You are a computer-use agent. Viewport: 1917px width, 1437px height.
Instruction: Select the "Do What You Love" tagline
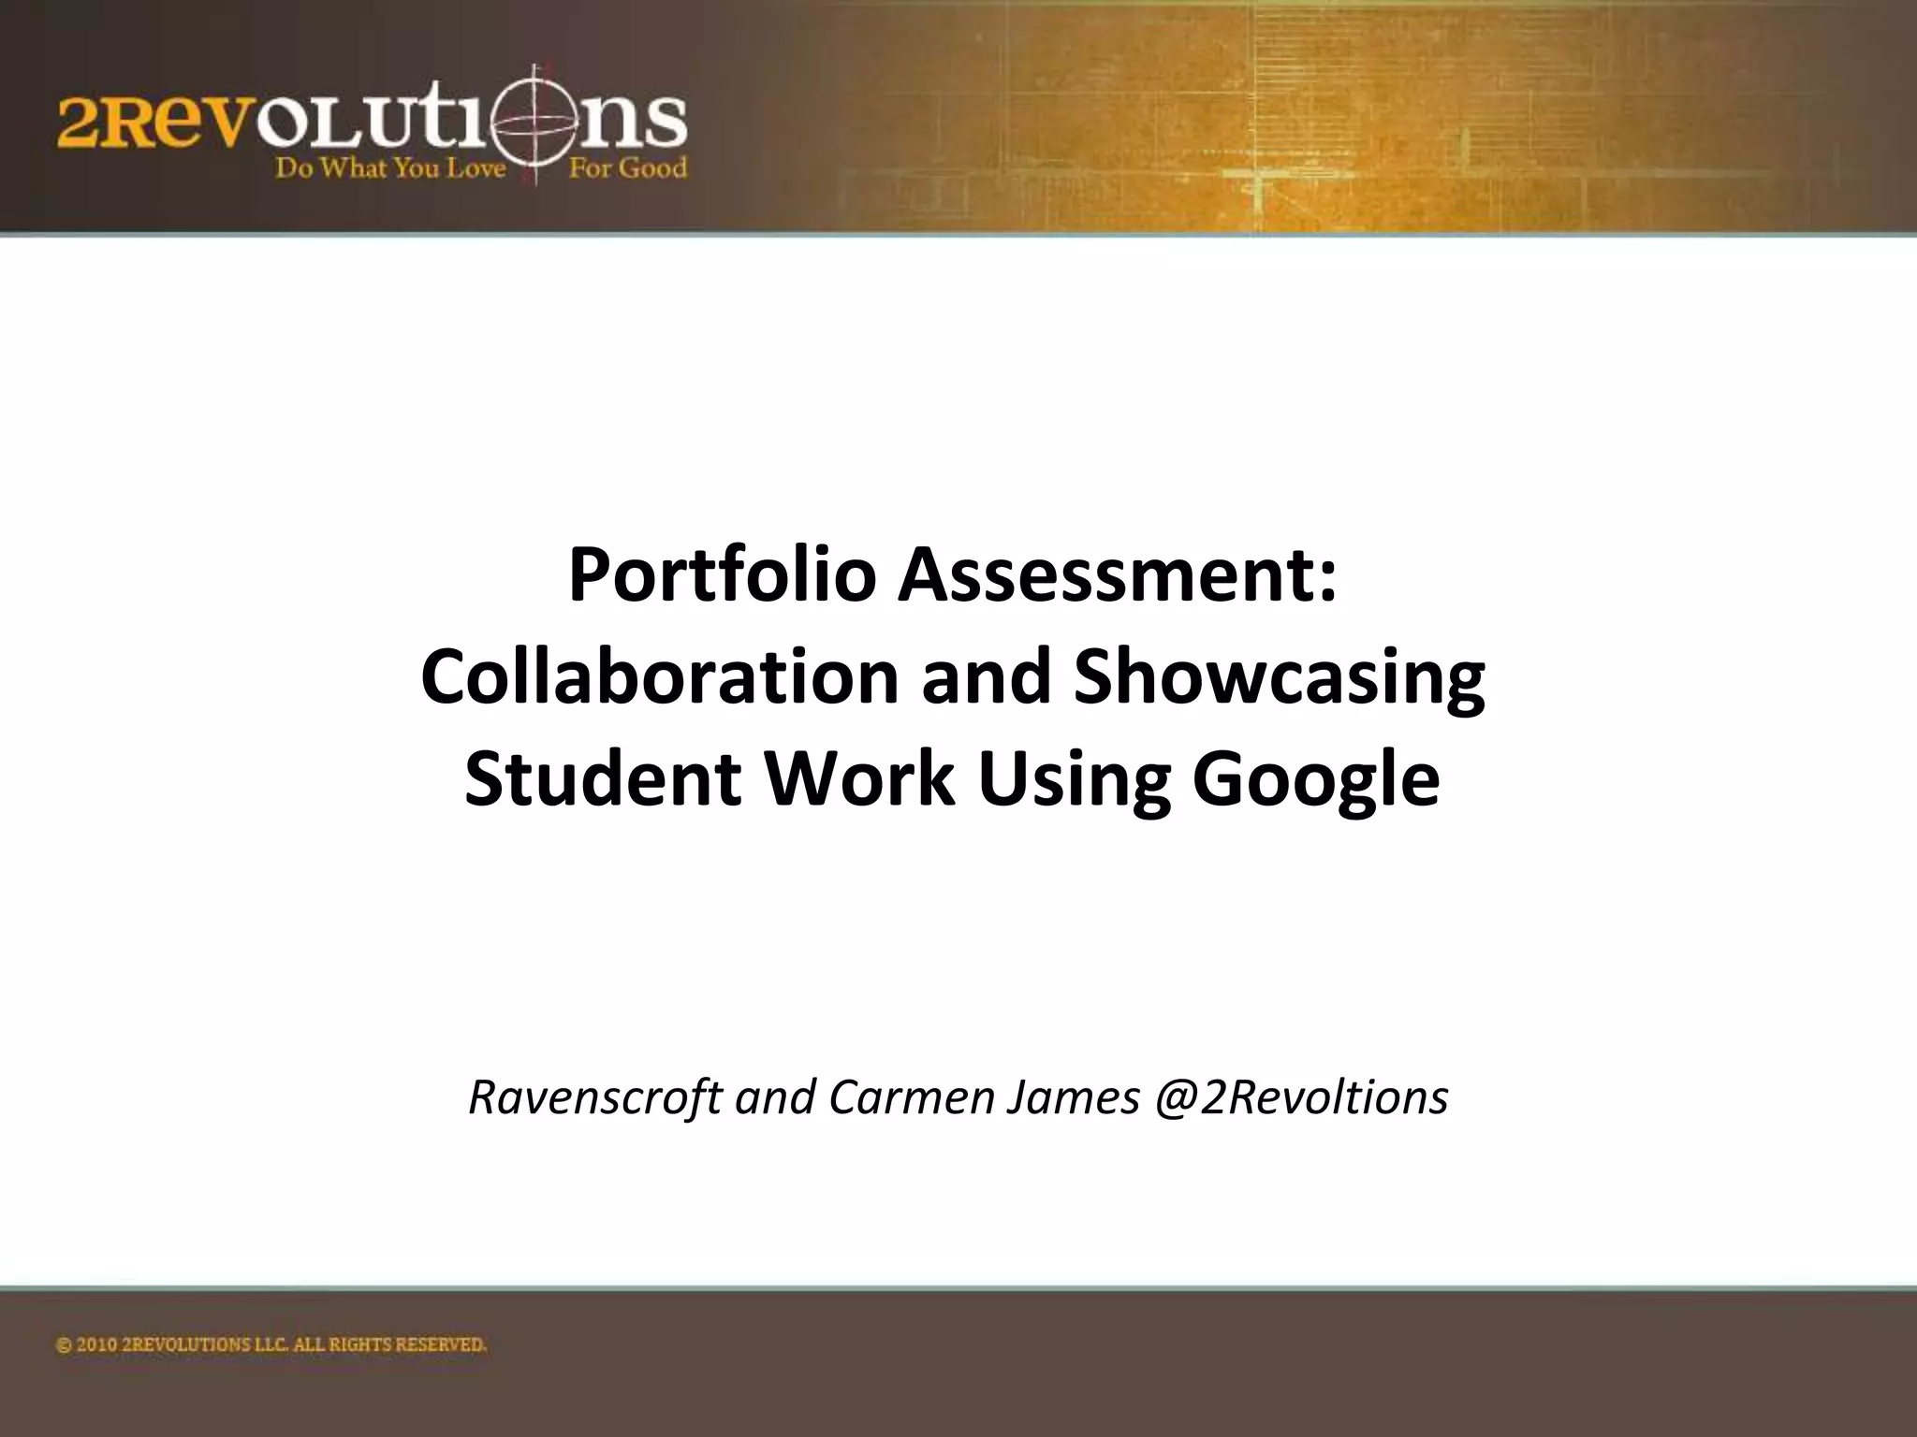coord(389,168)
